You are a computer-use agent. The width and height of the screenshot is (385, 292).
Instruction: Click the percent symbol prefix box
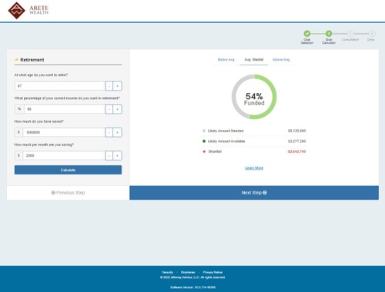(19, 109)
